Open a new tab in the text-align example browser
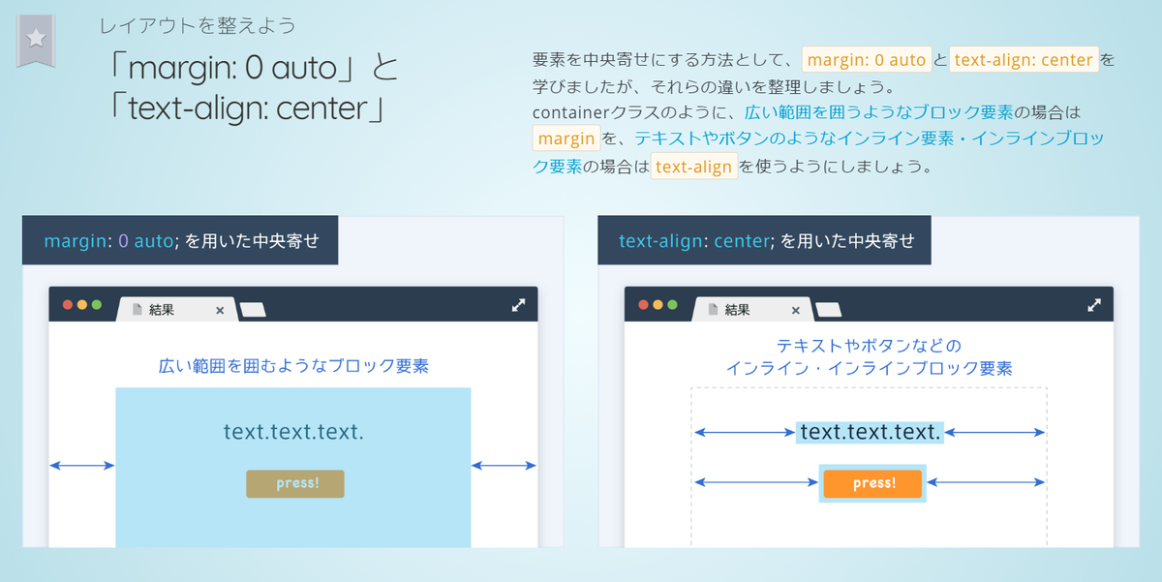The height and width of the screenshot is (582, 1162). tap(829, 310)
